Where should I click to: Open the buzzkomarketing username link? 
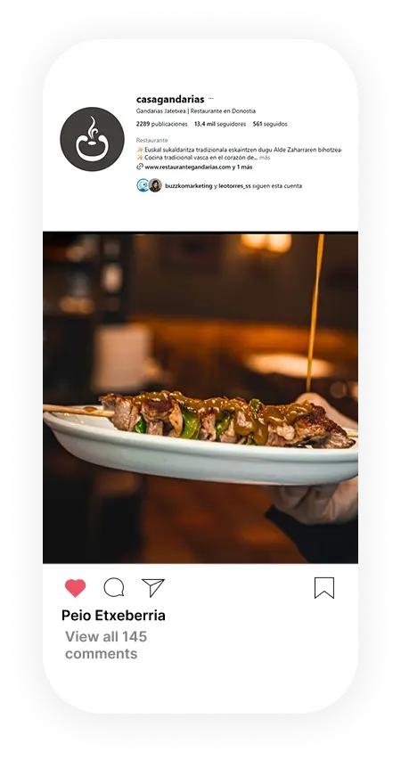click(x=189, y=185)
